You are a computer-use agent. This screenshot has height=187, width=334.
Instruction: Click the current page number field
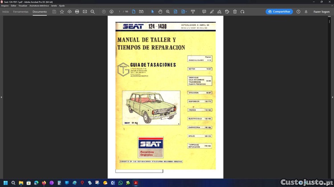(x=119, y=12)
